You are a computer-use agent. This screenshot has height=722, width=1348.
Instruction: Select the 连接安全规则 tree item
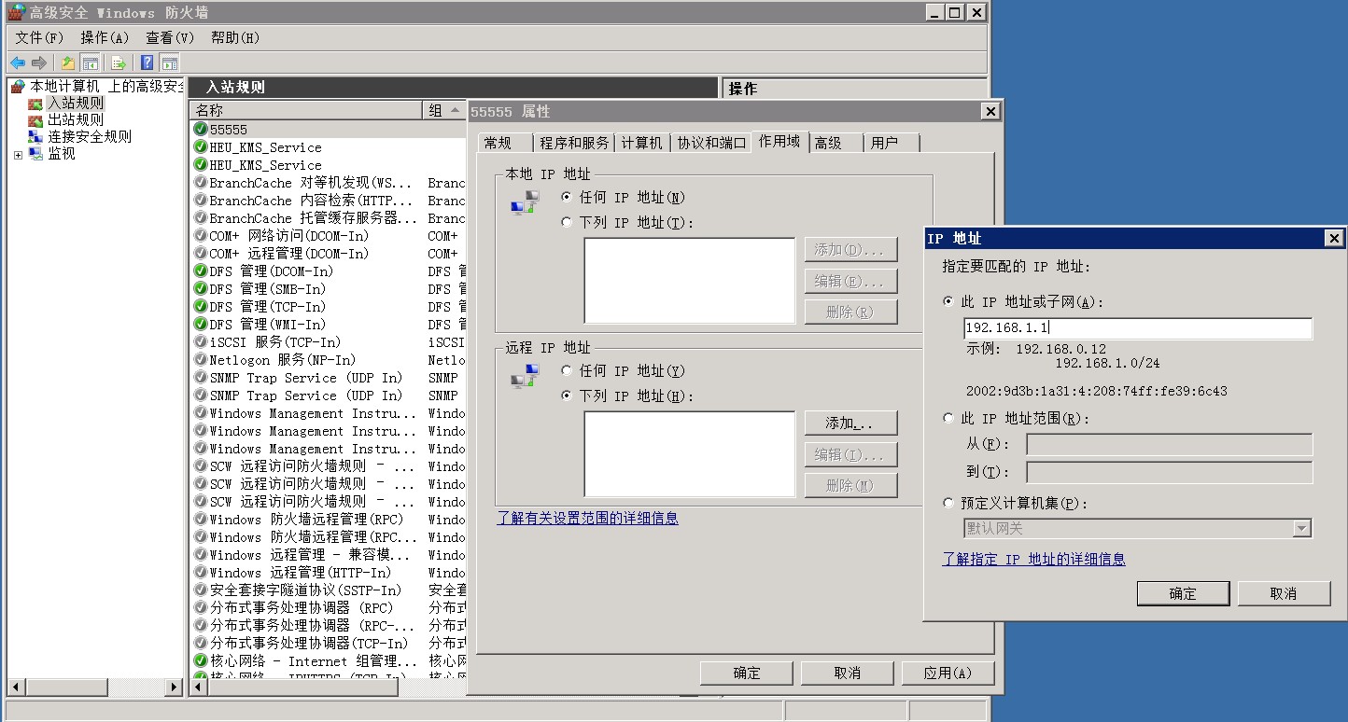pos(90,137)
